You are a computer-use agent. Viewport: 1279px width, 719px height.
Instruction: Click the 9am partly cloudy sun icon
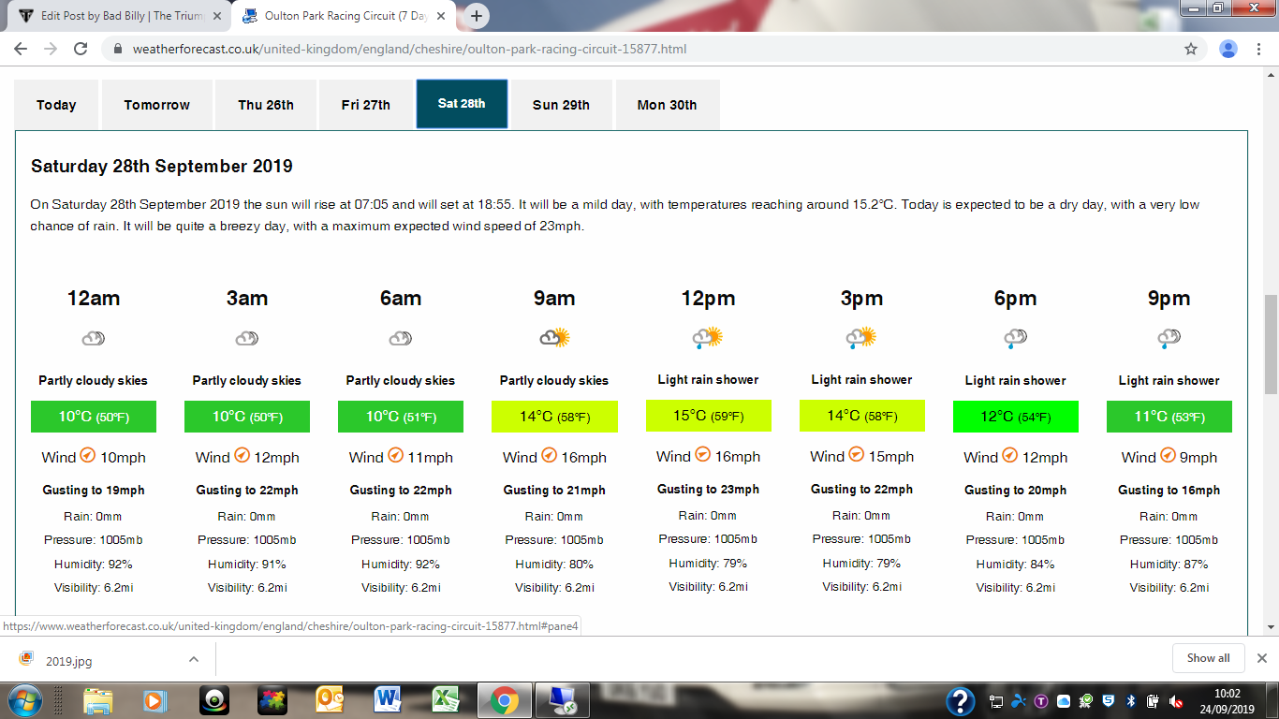coord(554,338)
